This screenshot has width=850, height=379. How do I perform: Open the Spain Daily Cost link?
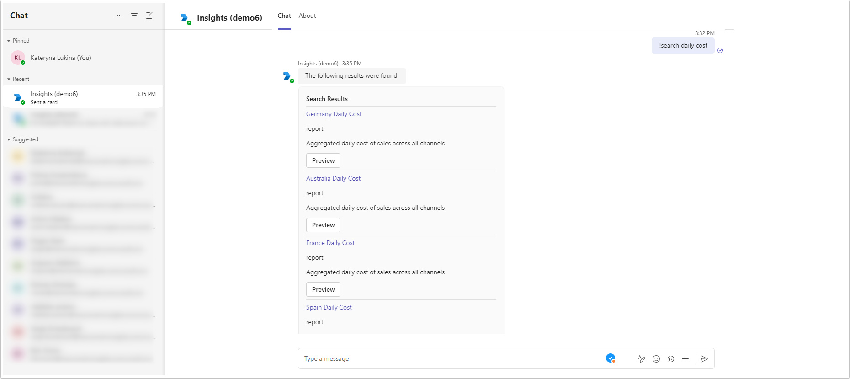pos(329,307)
